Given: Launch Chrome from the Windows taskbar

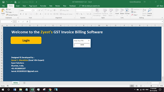Looking at the screenshot, I should (50, 90).
